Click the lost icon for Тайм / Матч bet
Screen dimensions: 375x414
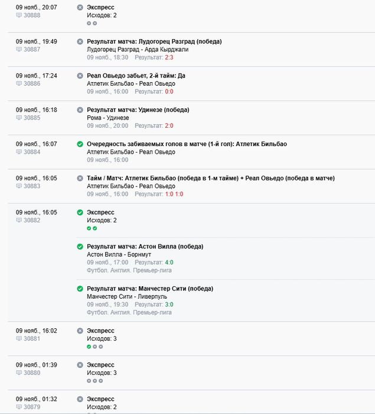pos(80,179)
